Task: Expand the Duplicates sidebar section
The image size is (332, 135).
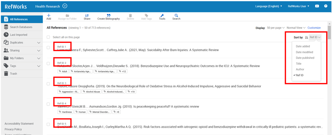Action: pos(39,43)
